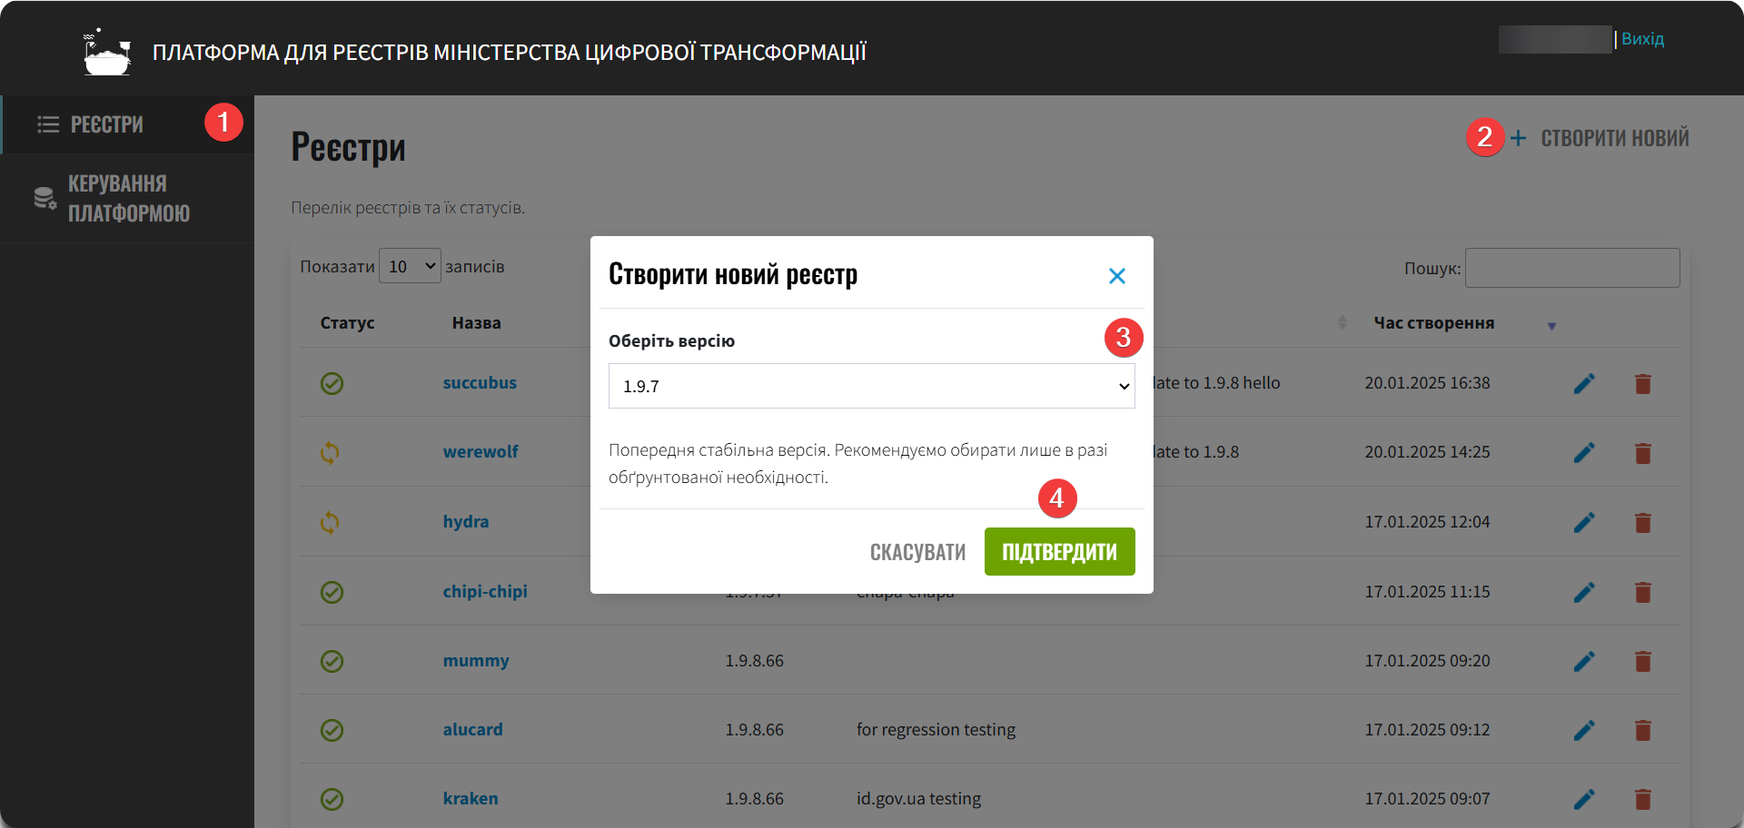The image size is (1744, 828).
Task: Select the 1.9.8.66 version cell for mummy
Action: pyautogui.click(x=754, y=661)
